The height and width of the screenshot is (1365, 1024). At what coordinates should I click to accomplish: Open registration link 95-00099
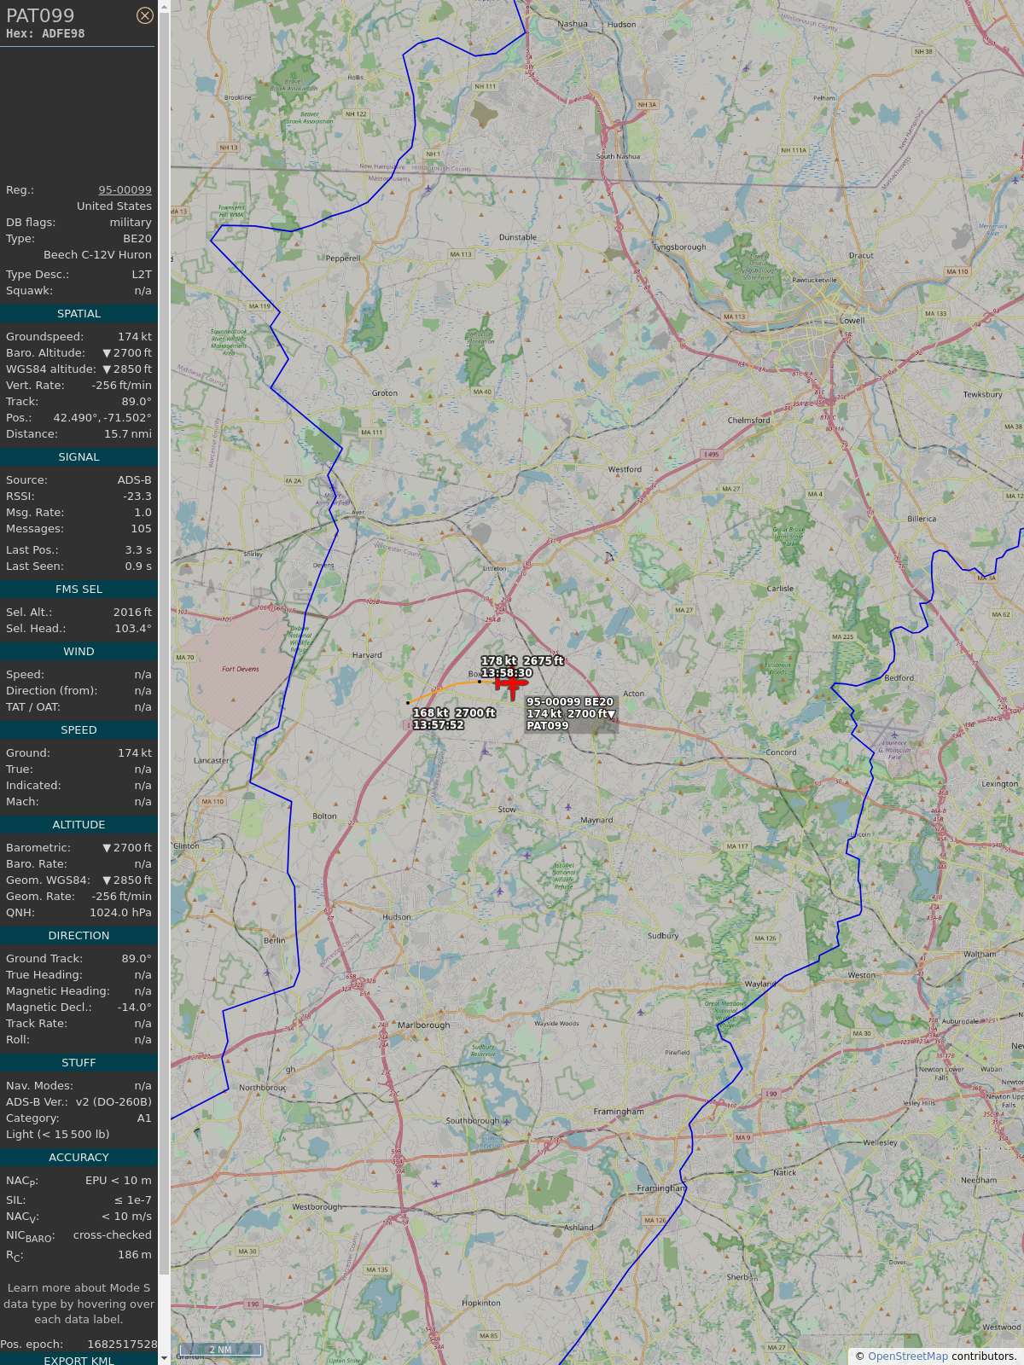[x=125, y=190]
